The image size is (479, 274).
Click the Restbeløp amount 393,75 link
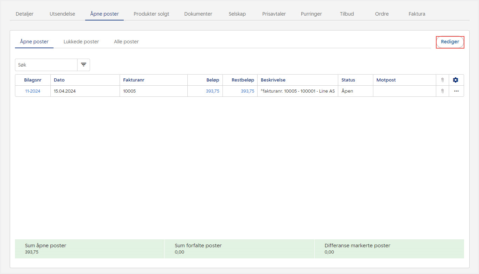pyautogui.click(x=247, y=91)
